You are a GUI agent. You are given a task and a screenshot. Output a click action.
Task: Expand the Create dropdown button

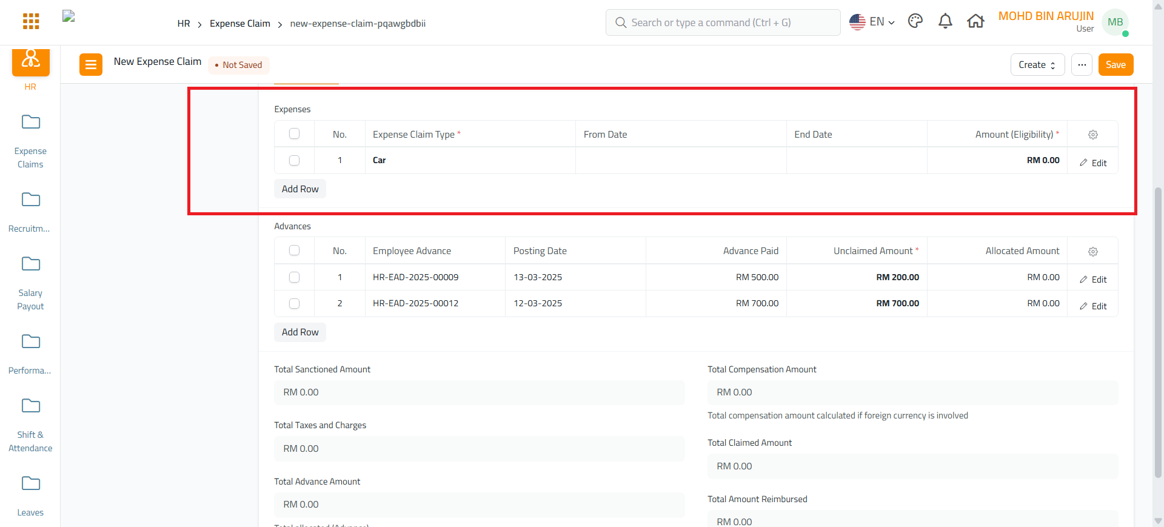[1037, 65]
